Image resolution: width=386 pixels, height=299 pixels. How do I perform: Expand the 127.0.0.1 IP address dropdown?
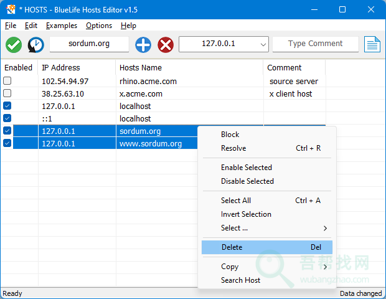click(263, 44)
